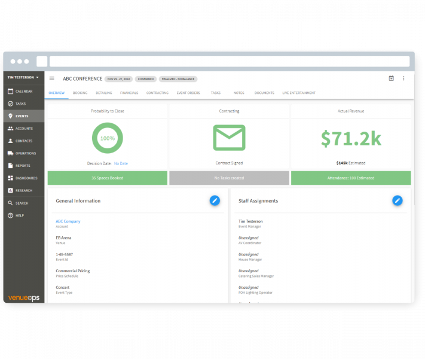Switch to the Financials tab
This screenshot has height=359, width=425.
click(x=129, y=93)
